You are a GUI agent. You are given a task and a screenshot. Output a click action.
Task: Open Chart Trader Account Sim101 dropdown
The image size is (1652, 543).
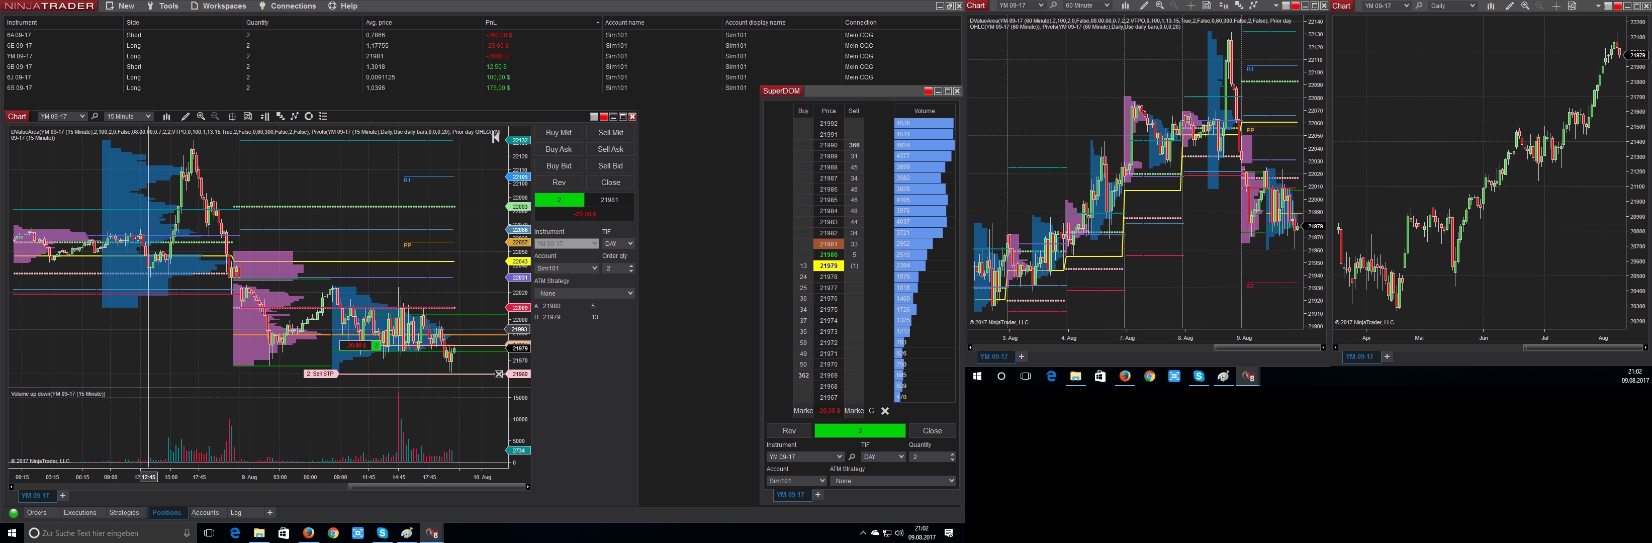point(566,268)
